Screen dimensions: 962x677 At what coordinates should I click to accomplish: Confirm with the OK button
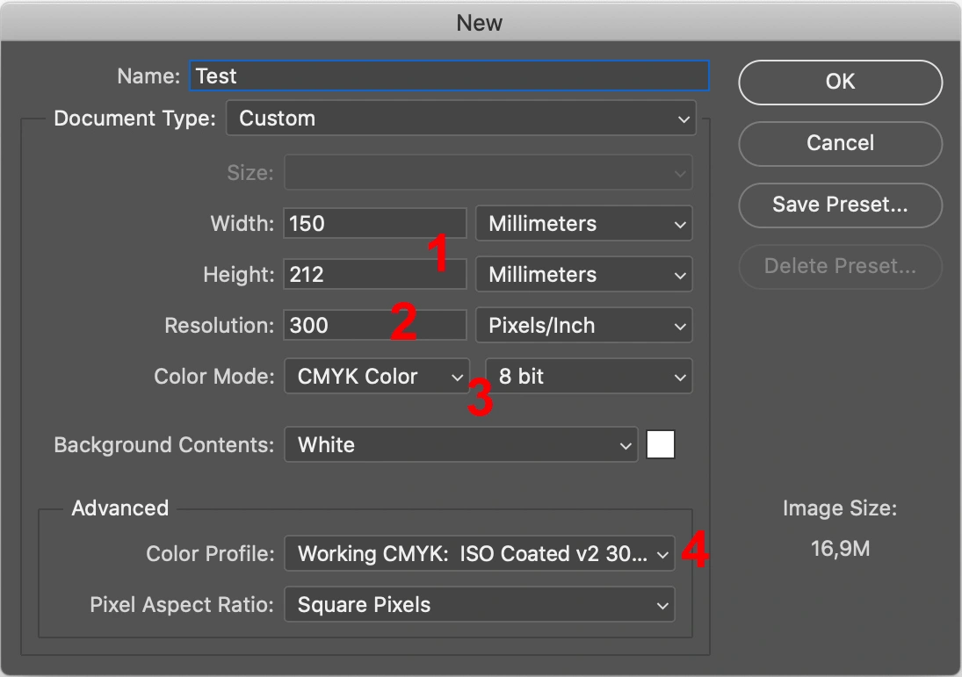click(839, 82)
